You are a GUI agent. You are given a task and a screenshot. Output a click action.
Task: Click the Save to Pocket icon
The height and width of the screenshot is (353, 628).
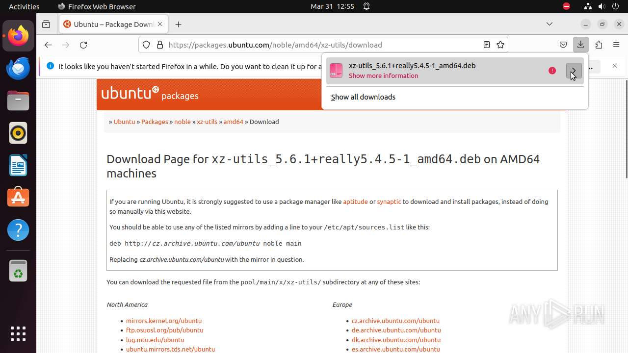click(563, 45)
